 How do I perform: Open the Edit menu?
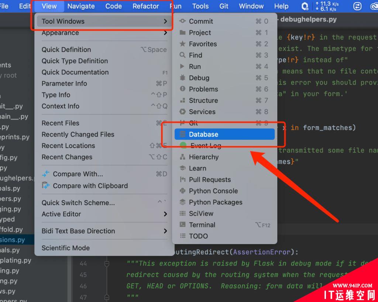pos(25,6)
